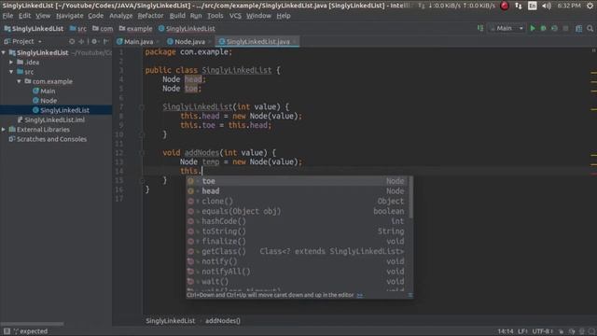Choose 'toString()' from the completion list
The height and width of the screenshot is (336, 597).
298,231
